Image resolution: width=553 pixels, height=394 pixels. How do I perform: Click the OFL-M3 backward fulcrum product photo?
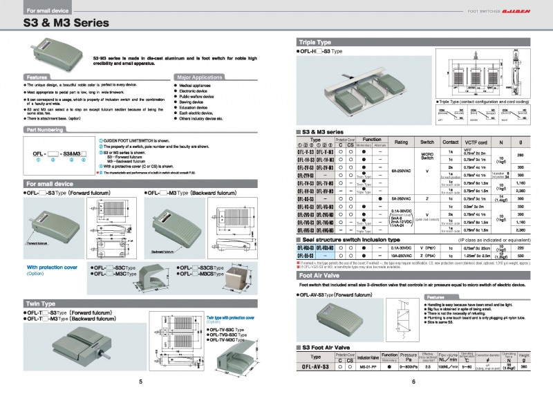pos(175,228)
